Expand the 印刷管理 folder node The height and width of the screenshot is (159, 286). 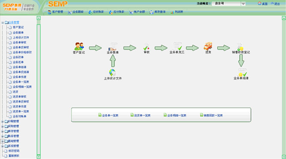coord(3,121)
